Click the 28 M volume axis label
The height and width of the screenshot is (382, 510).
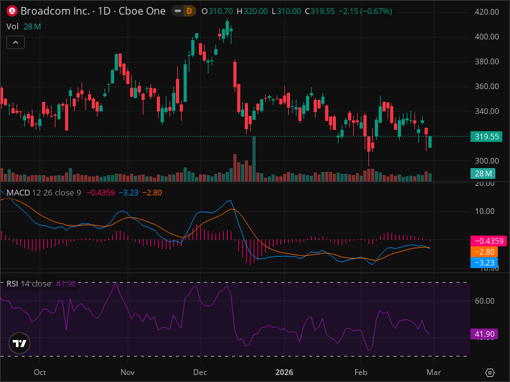tap(483, 174)
